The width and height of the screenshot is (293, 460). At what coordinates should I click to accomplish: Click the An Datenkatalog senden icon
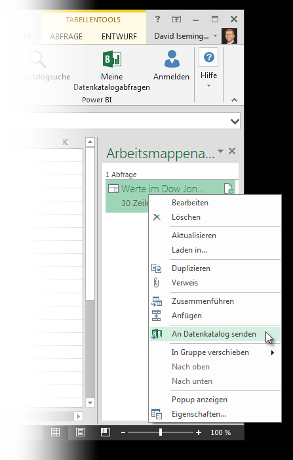point(157,334)
